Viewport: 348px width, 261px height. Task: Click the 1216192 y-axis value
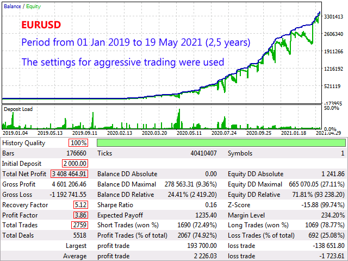333,69
